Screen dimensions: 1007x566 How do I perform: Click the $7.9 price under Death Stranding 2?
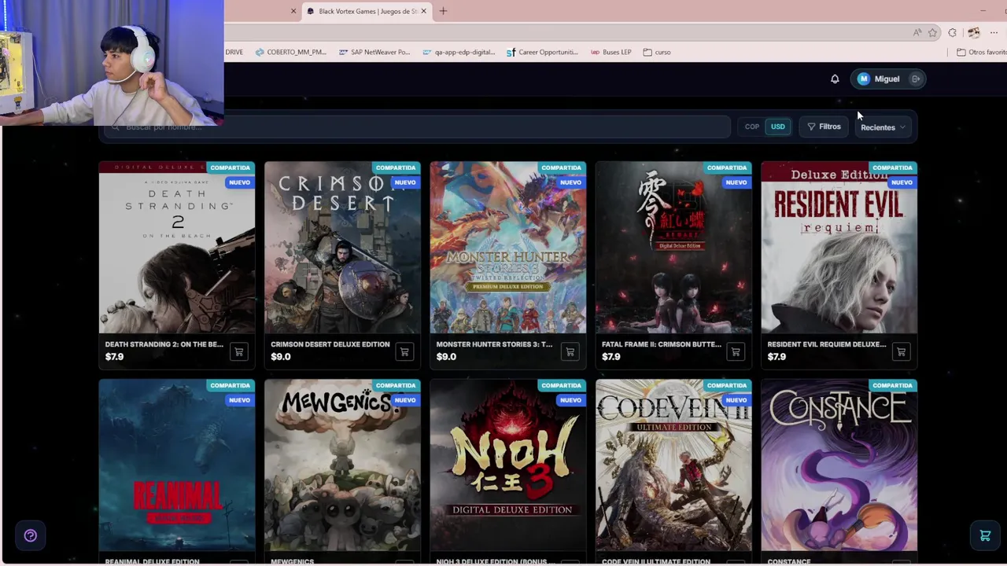click(x=115, y=357)
